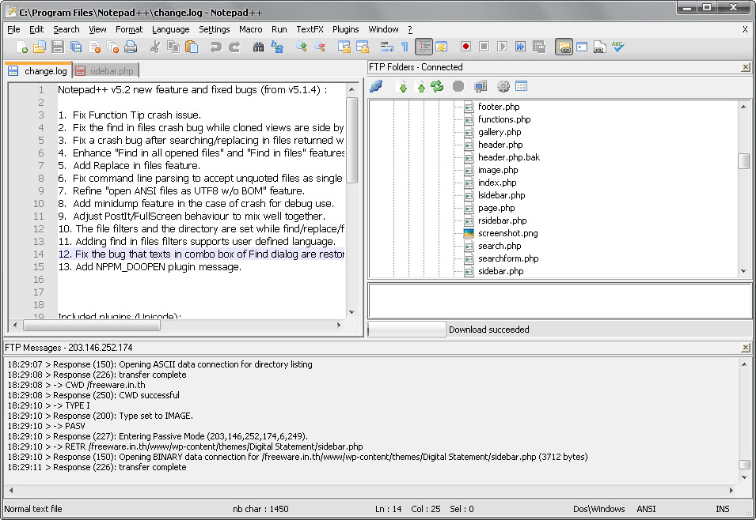Click the user defined language lightning icon

tap(441, 47)
